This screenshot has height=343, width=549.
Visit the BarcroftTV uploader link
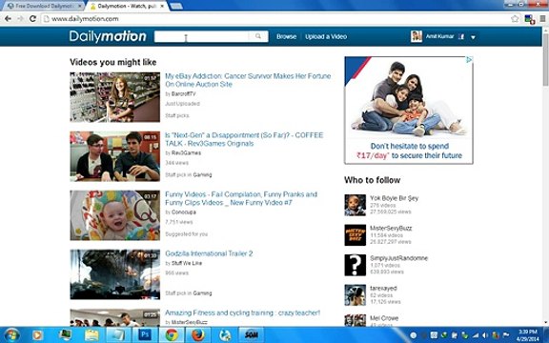click(x=183, y=93)
